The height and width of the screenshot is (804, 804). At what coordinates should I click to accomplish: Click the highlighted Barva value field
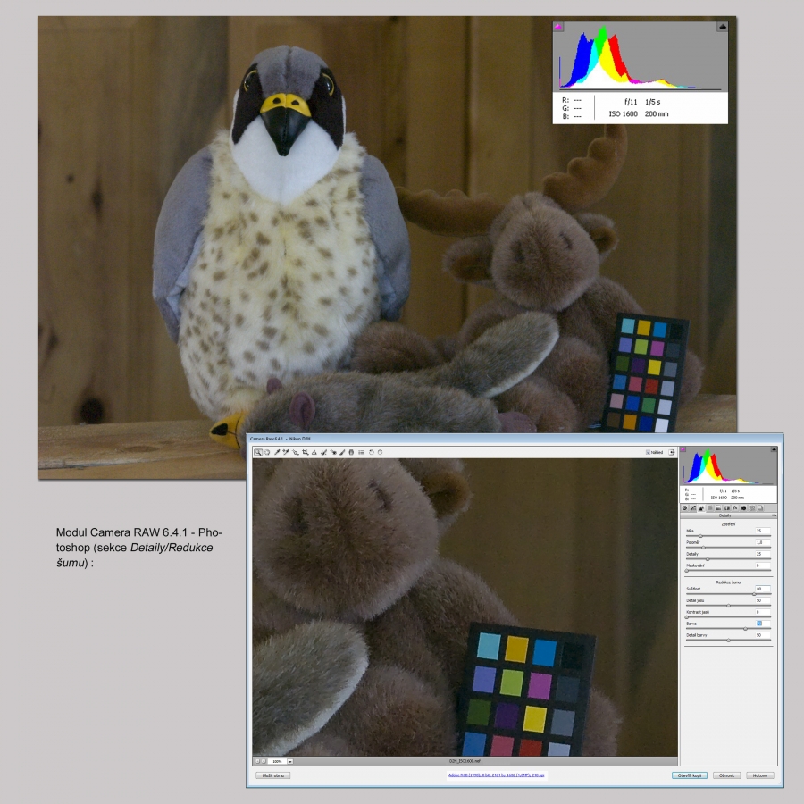(763, 624)
